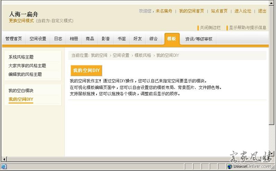The width and height of the screenshot is (276, 171).
Task: Select the 资讯/等级审核 tab
Action: coord(199,39)
